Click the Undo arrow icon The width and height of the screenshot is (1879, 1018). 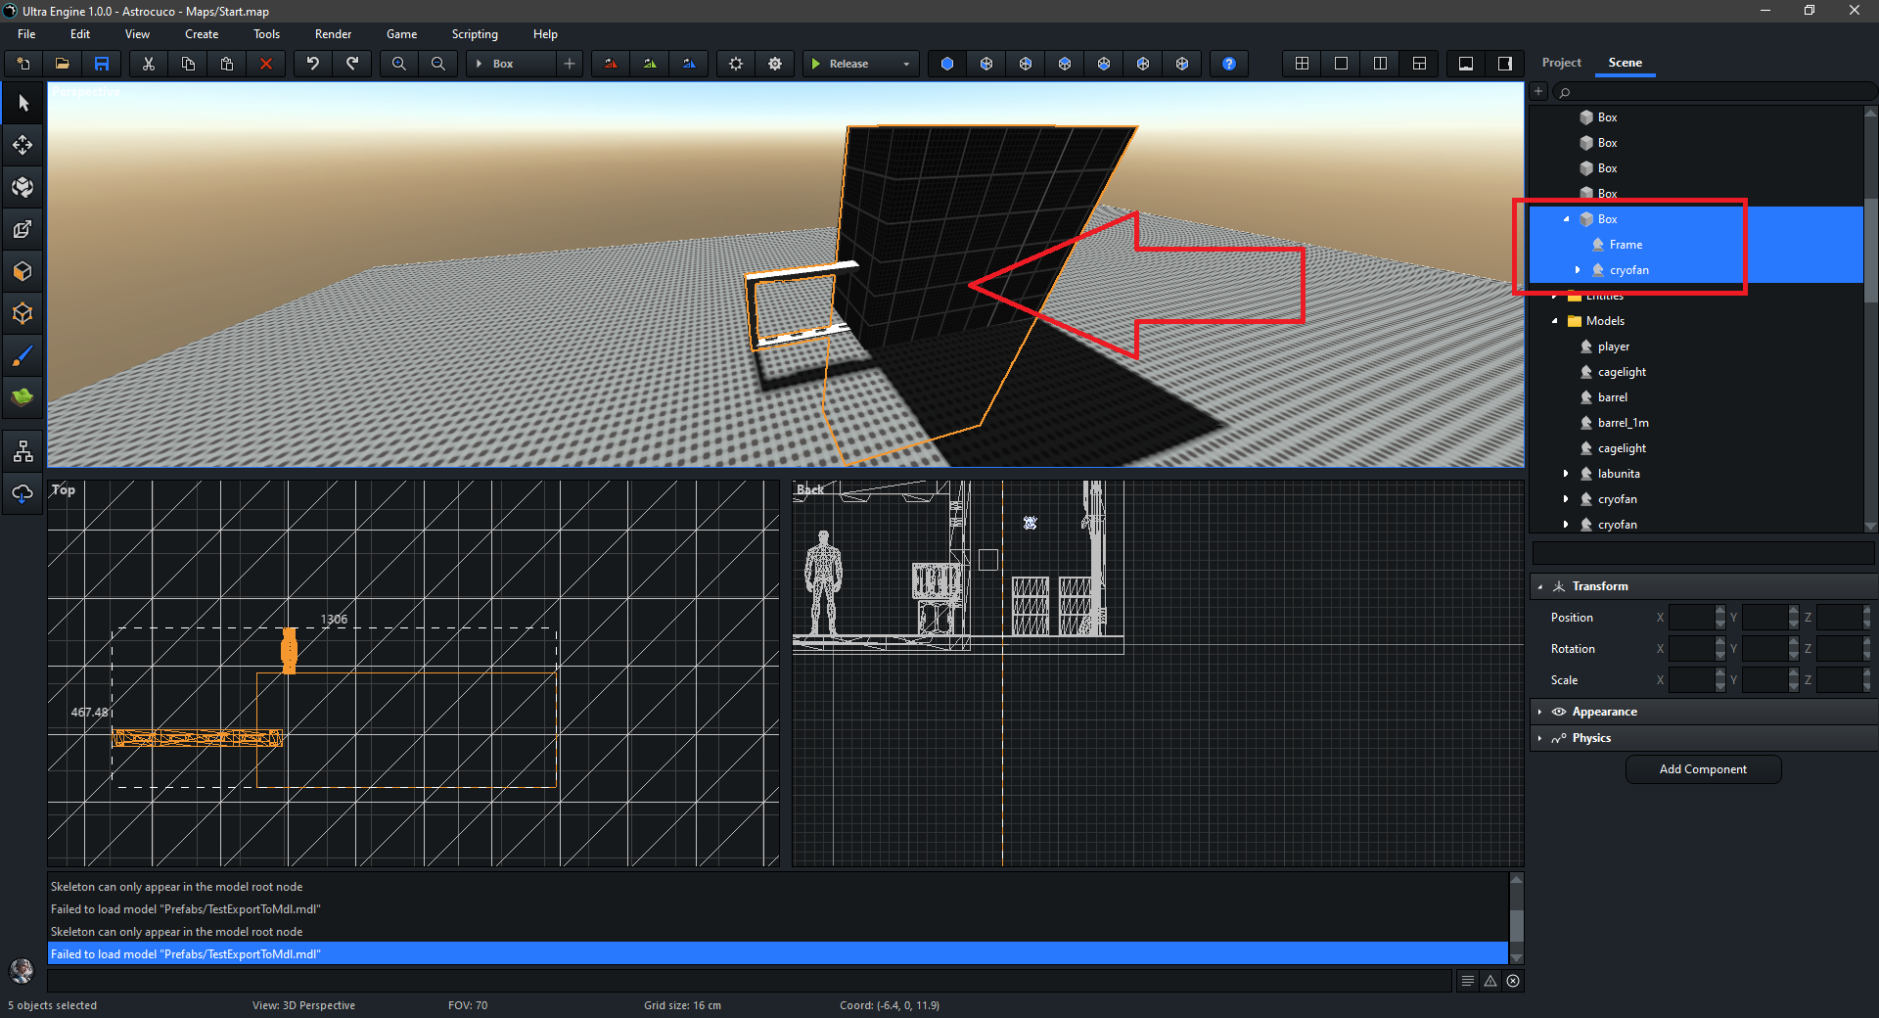tap(312, 64)
